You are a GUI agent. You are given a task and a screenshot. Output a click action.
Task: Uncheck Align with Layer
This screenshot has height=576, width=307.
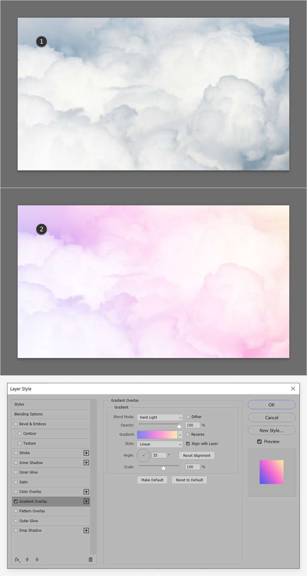point(188,444)
